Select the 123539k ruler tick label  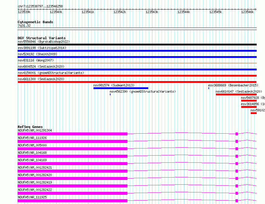(x=24, y=12)
